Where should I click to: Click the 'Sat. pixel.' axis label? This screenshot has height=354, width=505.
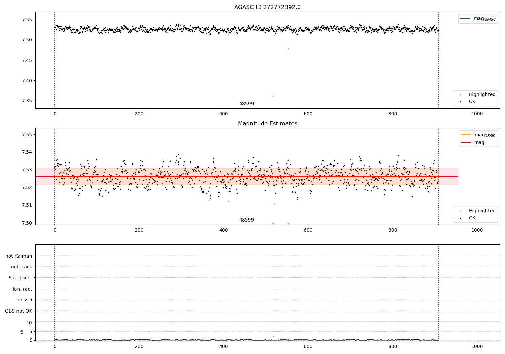click(21, 278)
